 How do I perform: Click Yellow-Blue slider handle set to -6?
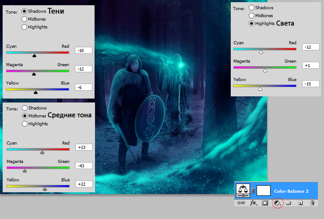pos(35,92)
